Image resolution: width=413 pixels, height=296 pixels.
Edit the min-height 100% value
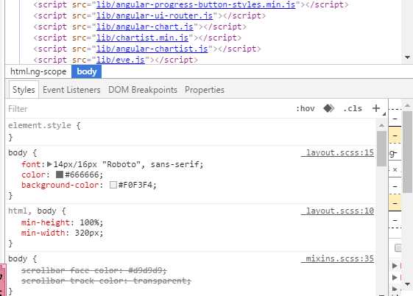click(x=90, y=222)
